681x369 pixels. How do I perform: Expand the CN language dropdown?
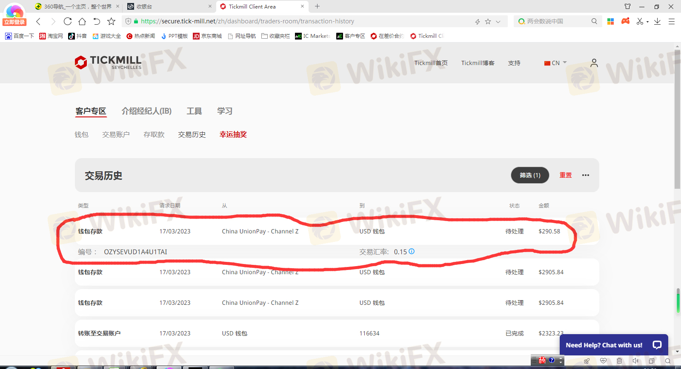(555, 63)
